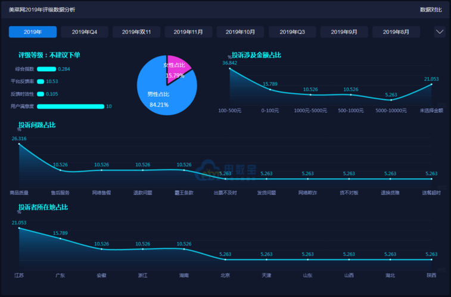Image resolution: width=451 pixels, height=297 pixels.
Task: Click the data point above 霸王条款
Action: pyautogui.click(x=184, y=170)
